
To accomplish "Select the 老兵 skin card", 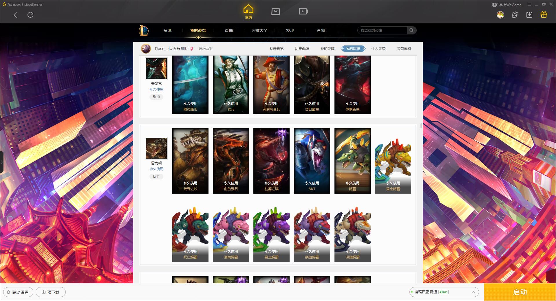I will [x=231, y=85].
